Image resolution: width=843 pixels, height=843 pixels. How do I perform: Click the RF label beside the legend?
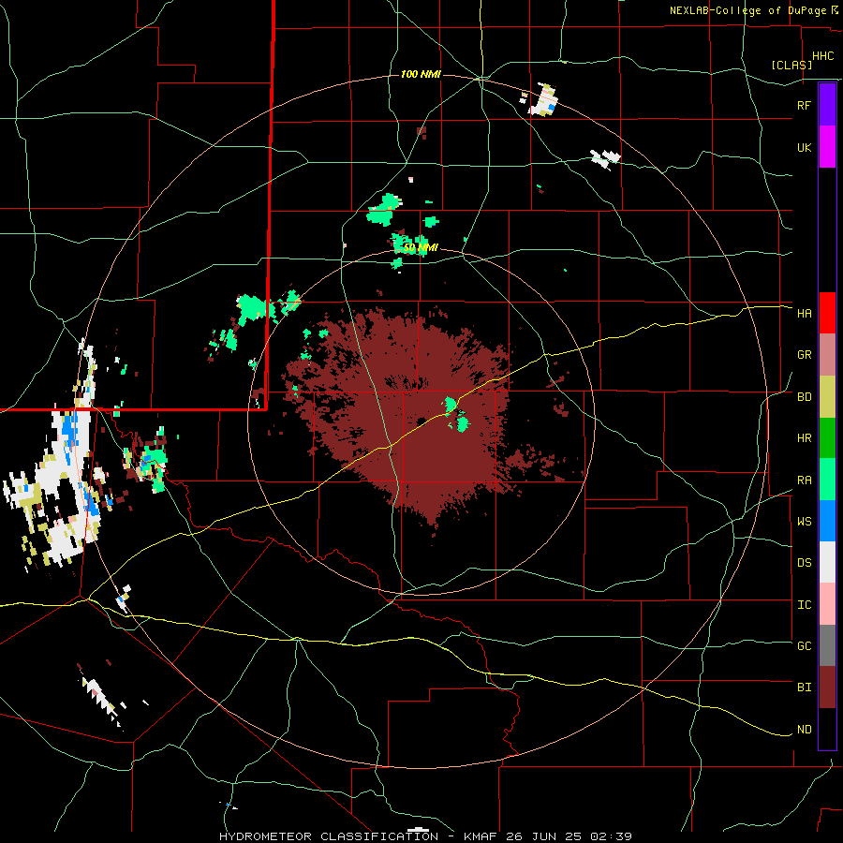[x=804, y=105]
